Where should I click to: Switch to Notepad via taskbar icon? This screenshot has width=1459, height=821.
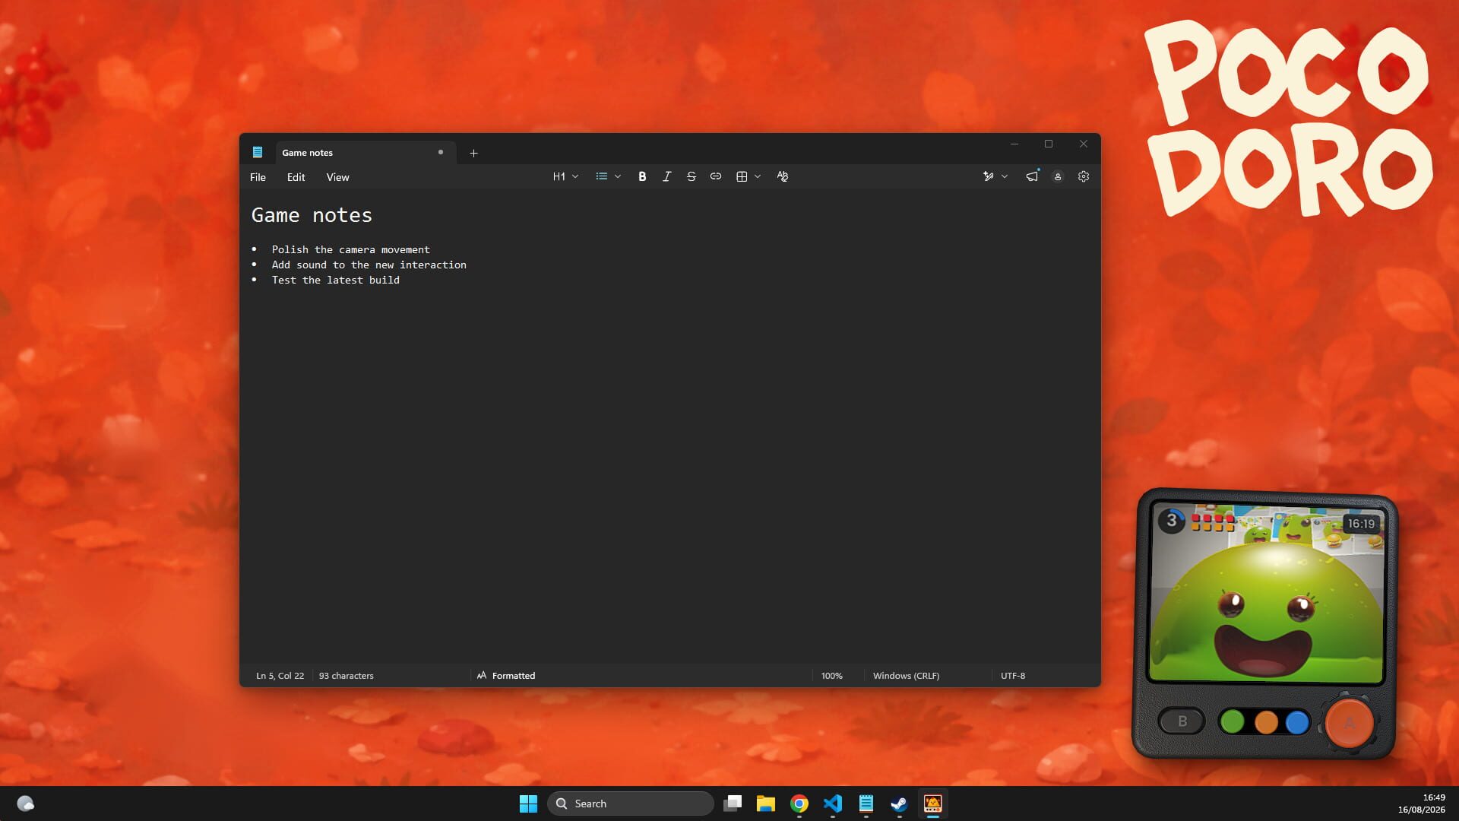coord(866,804)
